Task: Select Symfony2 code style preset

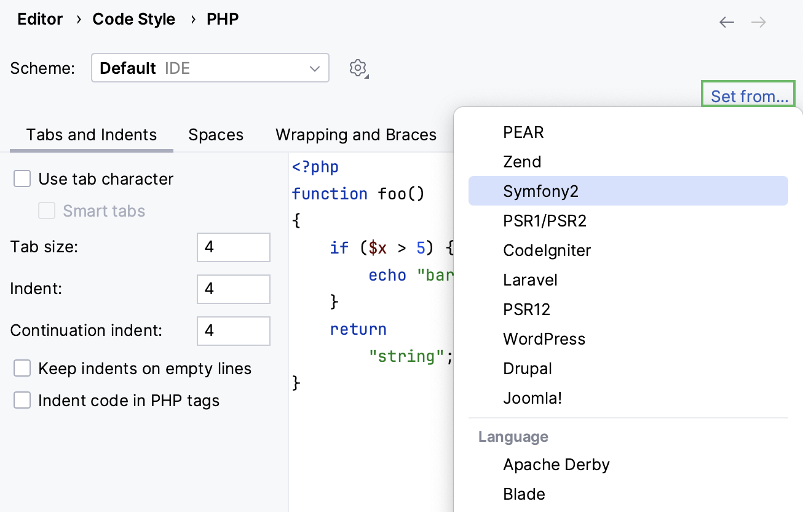Action: (x=540, y=191)
